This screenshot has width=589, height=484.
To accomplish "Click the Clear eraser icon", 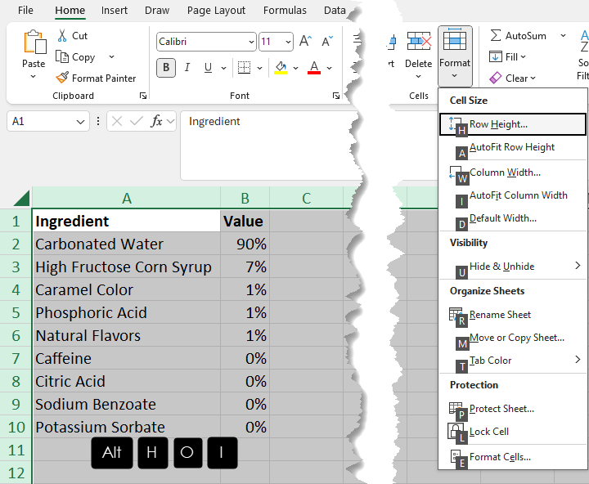I will pyautogui.click(x=496, y=78).
